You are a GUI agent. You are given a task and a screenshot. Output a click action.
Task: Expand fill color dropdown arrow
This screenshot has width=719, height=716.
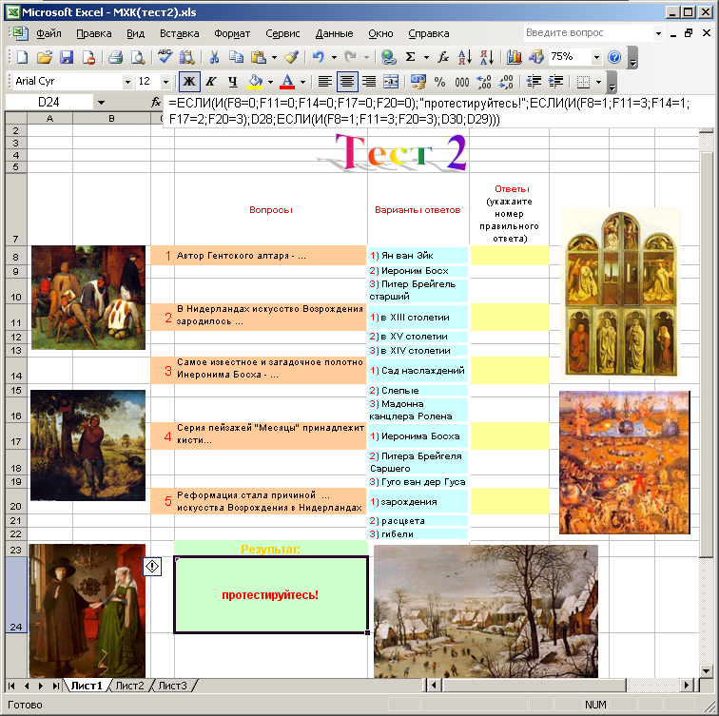(270, 83)
